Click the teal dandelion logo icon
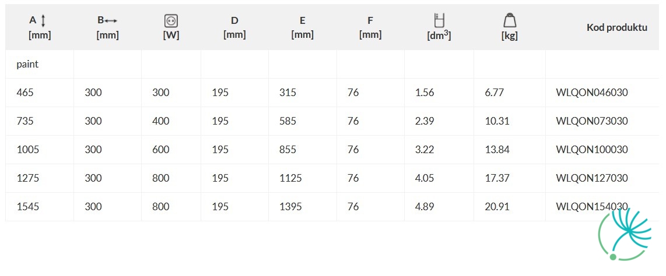 pos(625,233)
